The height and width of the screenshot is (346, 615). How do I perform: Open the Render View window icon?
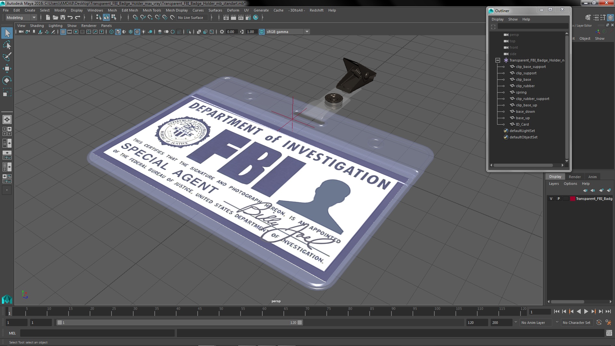coord(226,18)
